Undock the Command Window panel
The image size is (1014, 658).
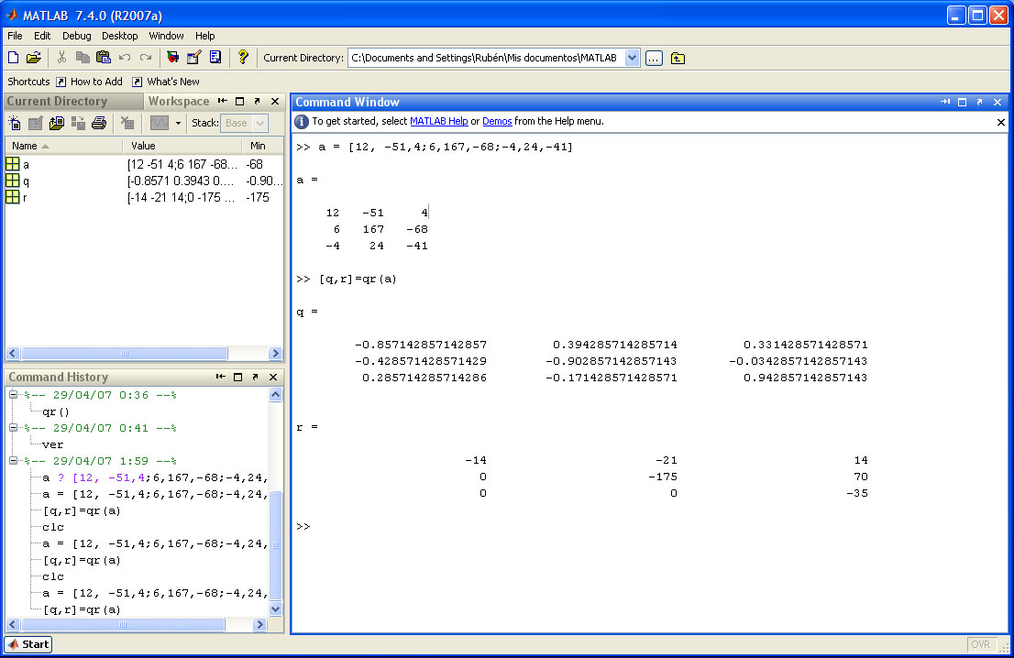point(979,103)
